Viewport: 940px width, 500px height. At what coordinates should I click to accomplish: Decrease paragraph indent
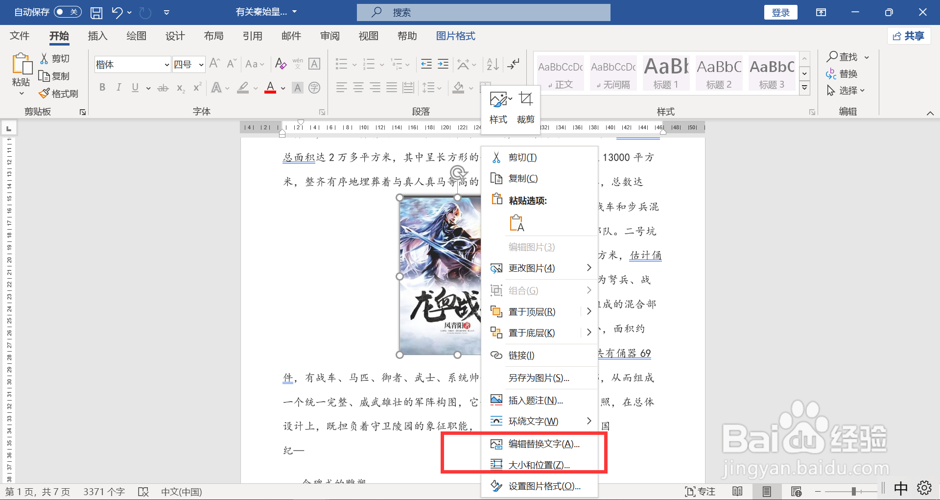pos(426,64)
